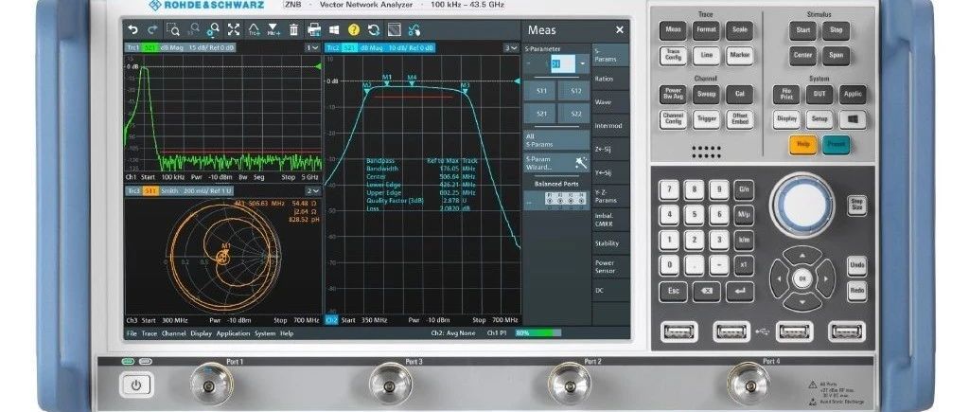969x412 pixels.
Task: Open the diagram 1 dropdown beside Trc1
Action: tap(312, 47)
